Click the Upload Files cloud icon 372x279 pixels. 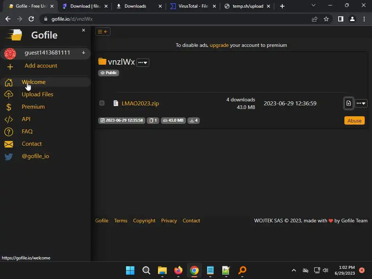coord(9,94)
